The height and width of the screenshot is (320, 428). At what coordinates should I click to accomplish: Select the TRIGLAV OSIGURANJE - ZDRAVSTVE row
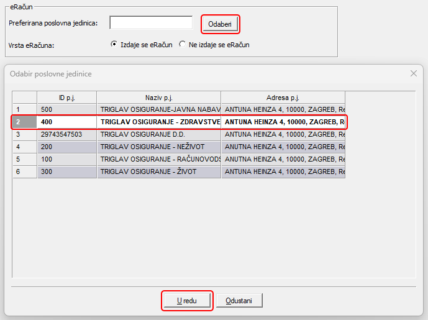158,122
